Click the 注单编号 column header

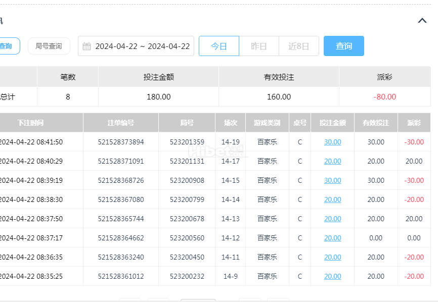pos(121,123)
